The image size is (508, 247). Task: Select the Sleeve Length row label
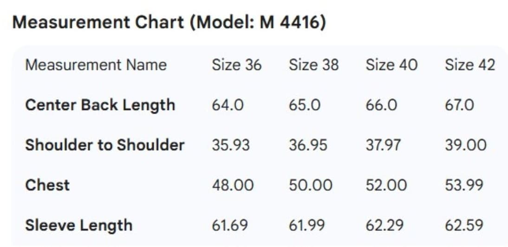point(79,226)
